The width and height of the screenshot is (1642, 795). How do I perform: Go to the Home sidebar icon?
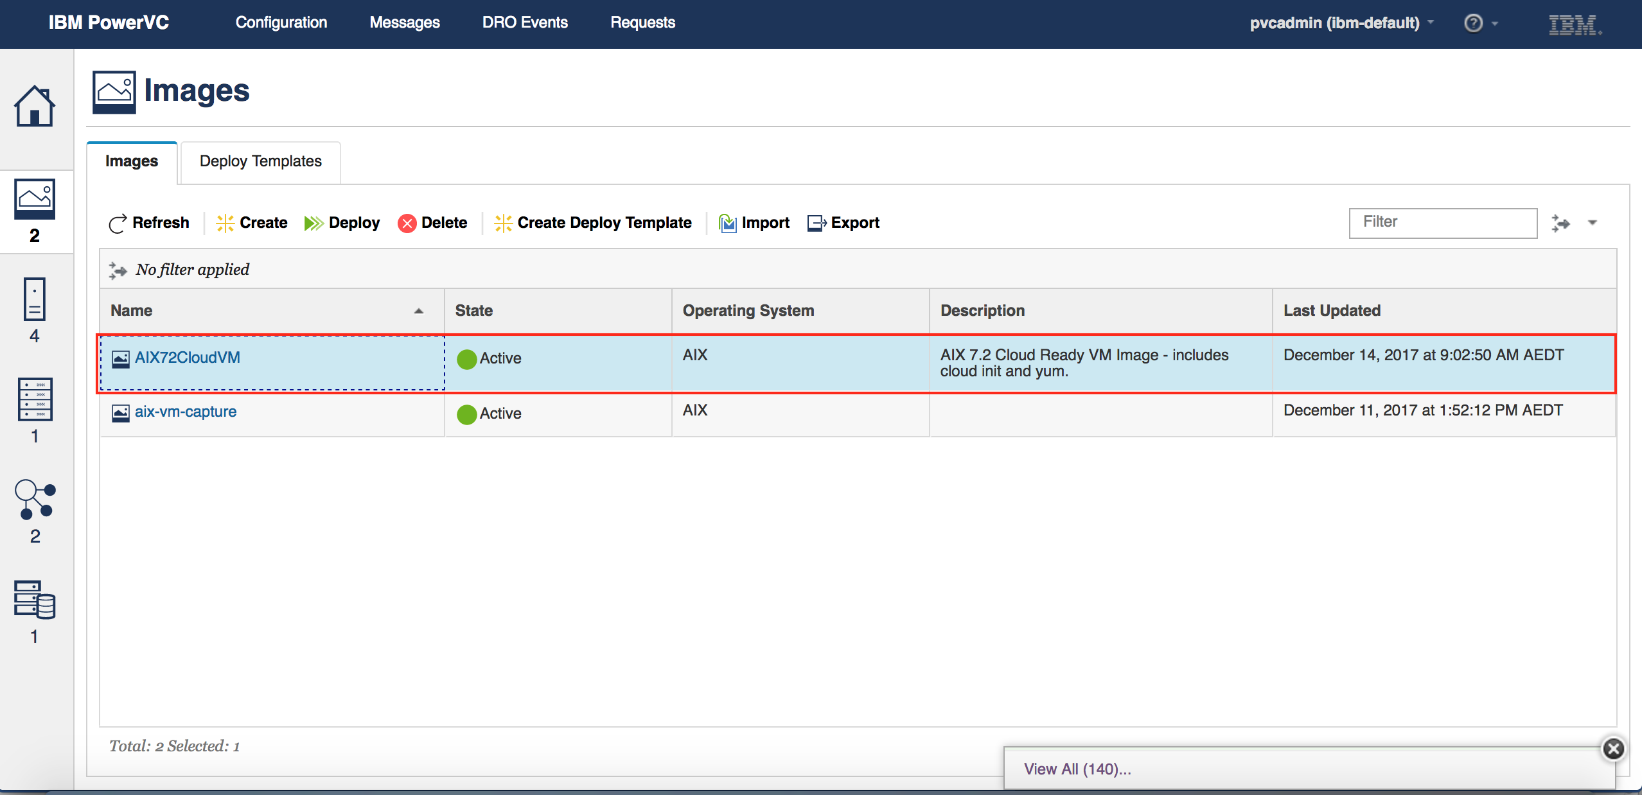point(35,106)
